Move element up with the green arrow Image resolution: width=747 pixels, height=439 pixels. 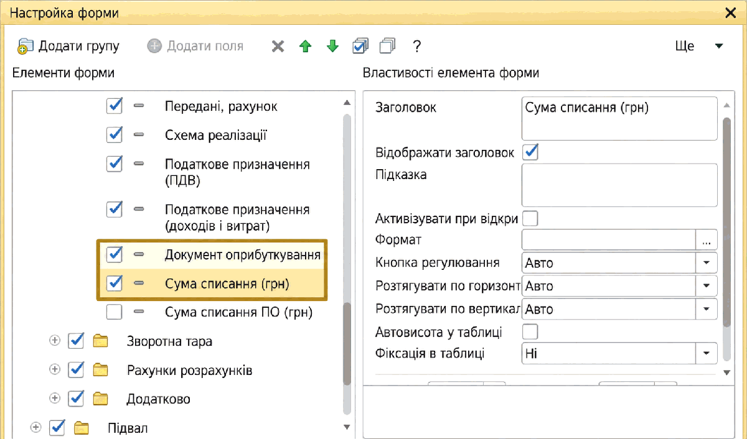(x=305, y=46)
